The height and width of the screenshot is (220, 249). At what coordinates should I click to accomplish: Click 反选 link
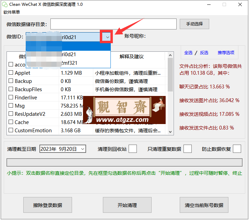click(x=204, y=52)
